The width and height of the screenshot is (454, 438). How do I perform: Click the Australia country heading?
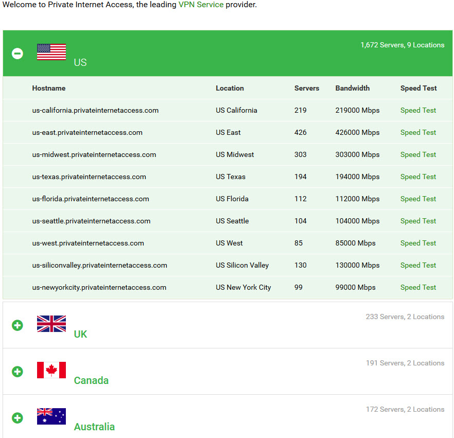coord(94,427)
